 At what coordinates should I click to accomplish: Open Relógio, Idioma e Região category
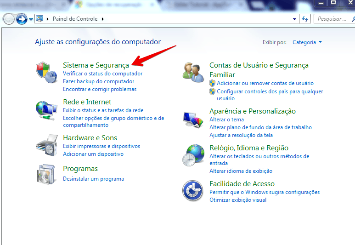tap(249, 148)
